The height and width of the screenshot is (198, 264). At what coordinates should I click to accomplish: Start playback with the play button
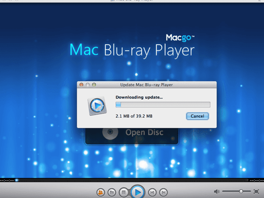[x=138, y=192]
